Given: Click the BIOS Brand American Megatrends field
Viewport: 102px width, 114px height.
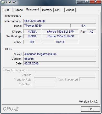Looking at the screenshot, I should click(60, 54).
